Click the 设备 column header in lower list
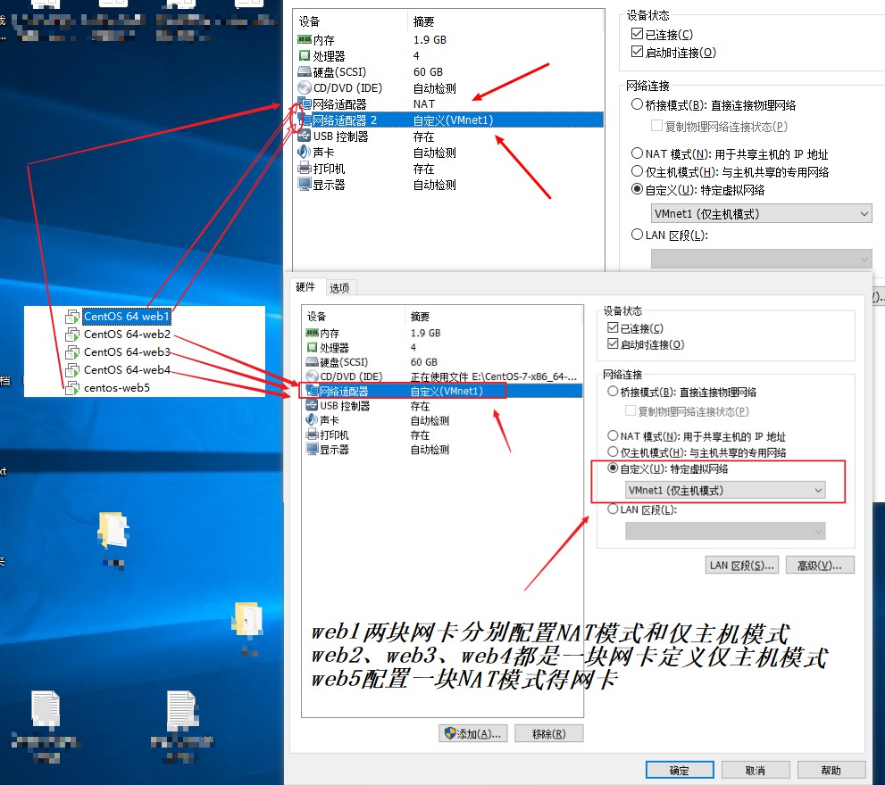 pyautogui.click(x=316, y=317)
